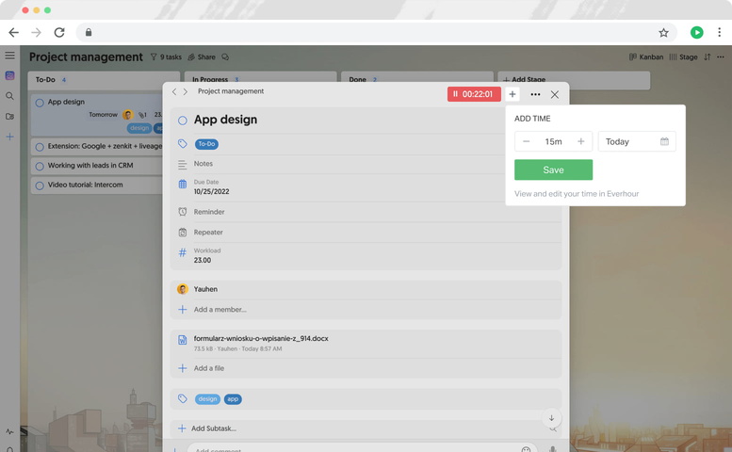This screenshot has height=452, width=732.
Task: Click the Repeater calendar icon
Action: pos(183,232)
